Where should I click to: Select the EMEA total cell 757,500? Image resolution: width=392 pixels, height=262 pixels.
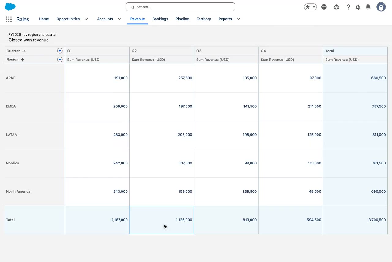(355, 106)
